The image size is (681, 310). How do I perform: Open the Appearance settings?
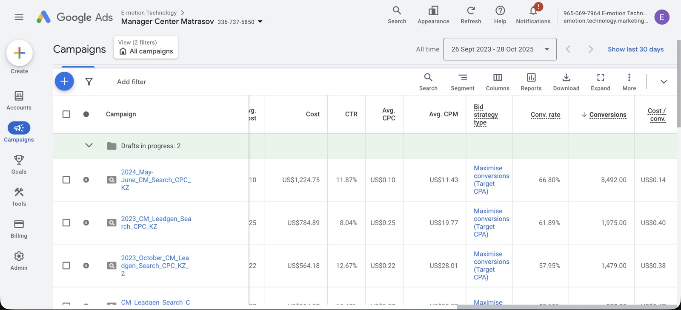tap(433, 15)
